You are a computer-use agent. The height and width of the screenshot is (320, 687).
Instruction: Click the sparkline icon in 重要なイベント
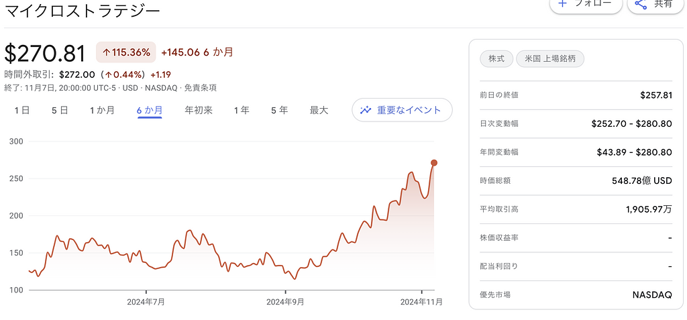366,110
